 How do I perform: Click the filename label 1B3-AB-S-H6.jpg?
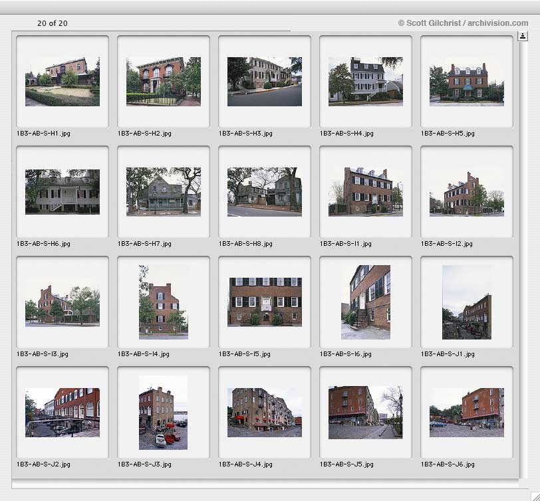coord(43,244)
